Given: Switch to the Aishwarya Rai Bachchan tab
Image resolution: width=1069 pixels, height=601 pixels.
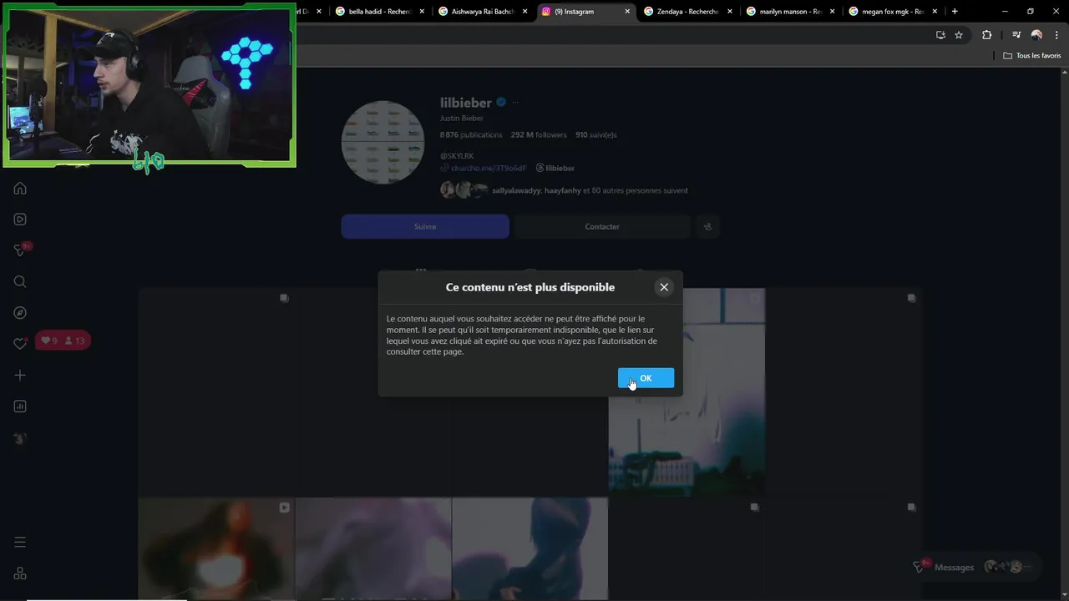Looking at the screenshot, I should pyautogui.click(x=484, y=12).
